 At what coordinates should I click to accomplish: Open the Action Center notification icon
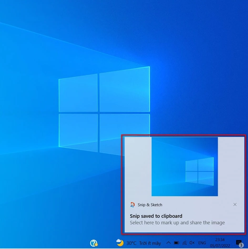(x=239, y=242)
